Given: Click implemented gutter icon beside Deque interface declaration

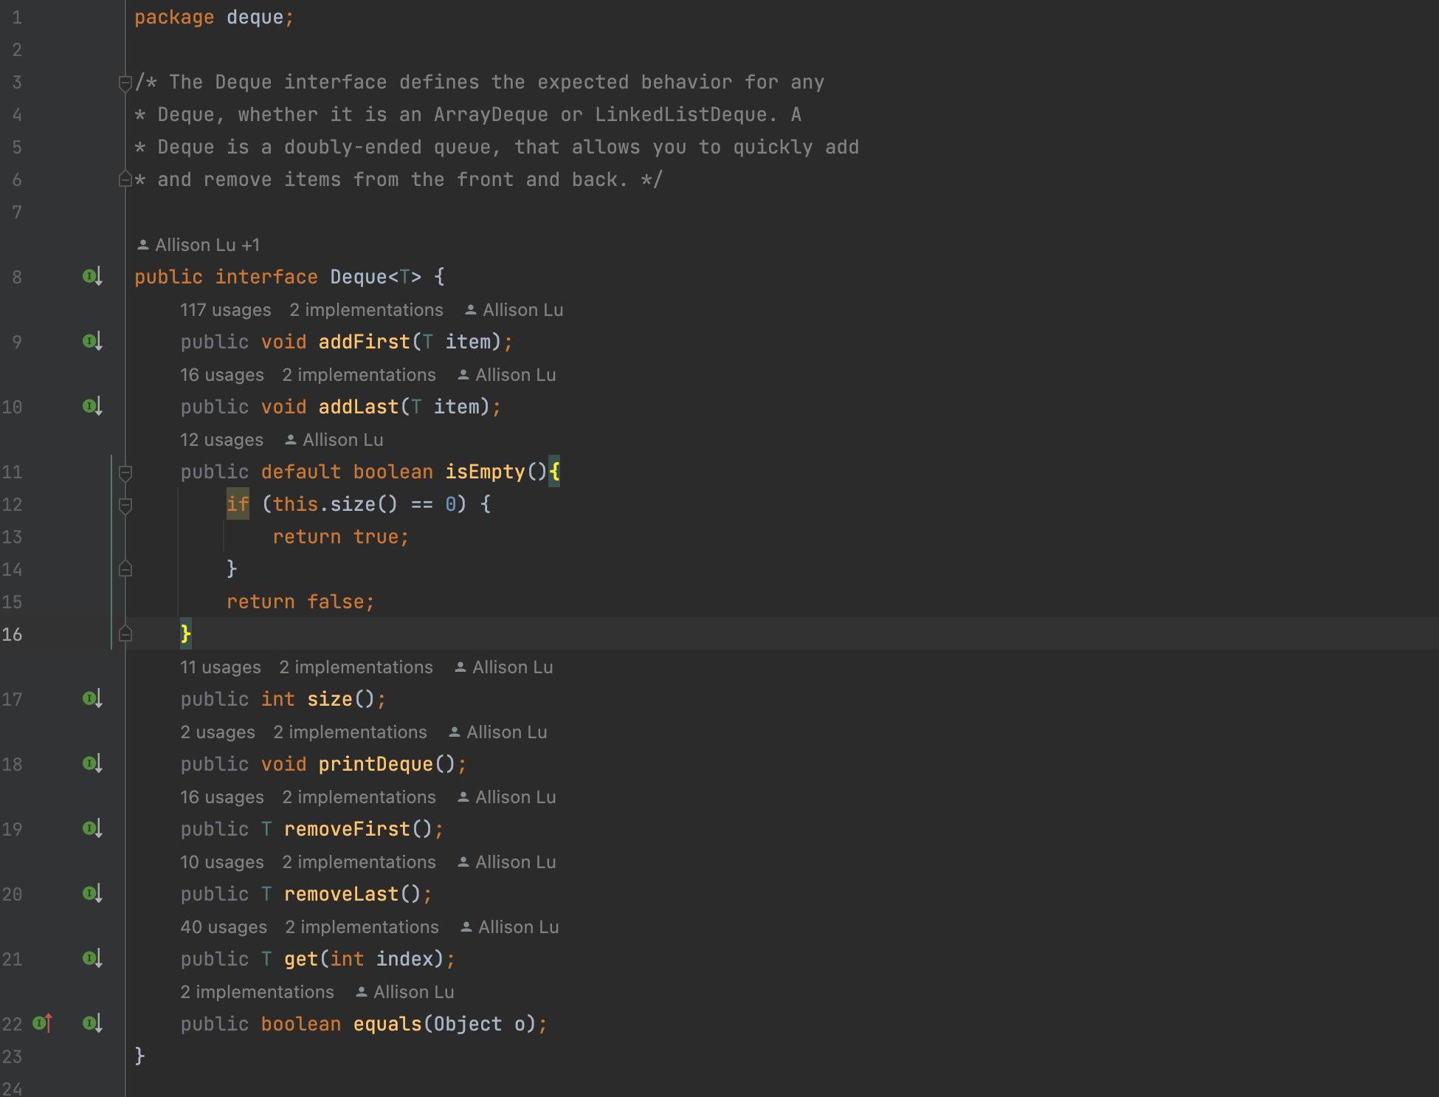Looking at the screenshot, I should [x=92, y=277].
